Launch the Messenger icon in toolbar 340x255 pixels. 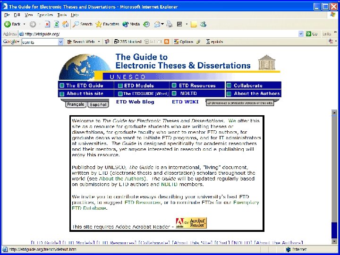point(203,24)
